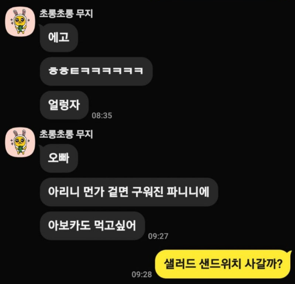This screenshot has width=295, height=284.
Task: Click the word 구워진 in the panini message
Action: click(x=147, y=192)
